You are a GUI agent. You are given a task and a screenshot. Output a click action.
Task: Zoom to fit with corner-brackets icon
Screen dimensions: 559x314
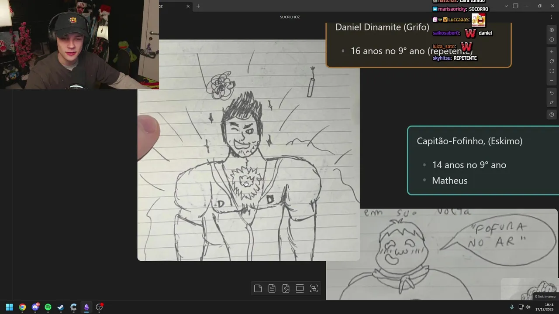(x=552, y=71)
